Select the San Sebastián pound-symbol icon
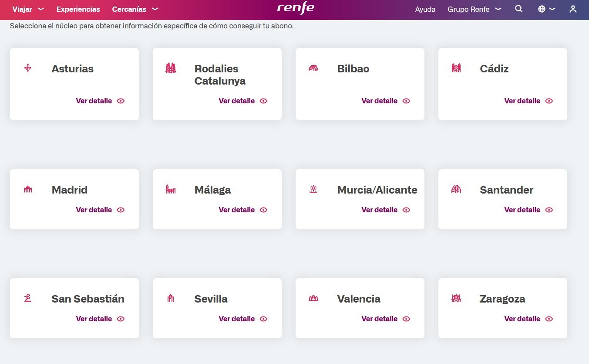This screenshot has width=589, height=364. [27, 299]
